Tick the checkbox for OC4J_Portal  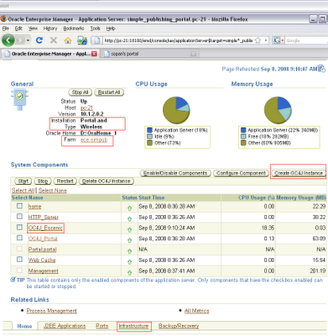tap(19, 238)
